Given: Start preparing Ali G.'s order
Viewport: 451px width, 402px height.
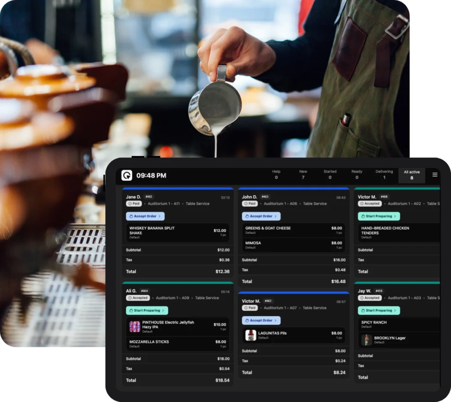Looking at the screenshot, I should pyautogui.click(x=147, y=310).
